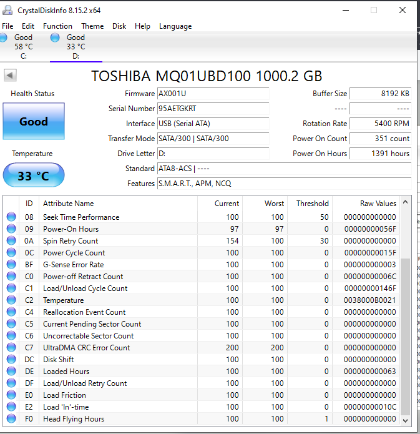Select the D: drive status orb
This screenshot has height=434, width=420.
point(56,38)
